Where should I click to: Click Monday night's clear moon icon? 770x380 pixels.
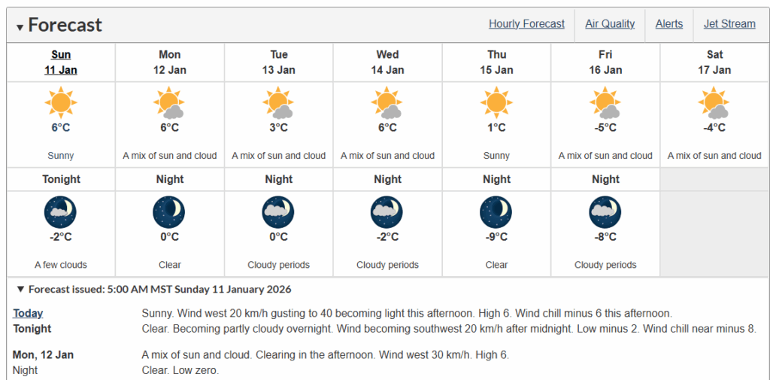[169, 212]
